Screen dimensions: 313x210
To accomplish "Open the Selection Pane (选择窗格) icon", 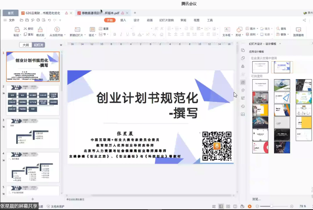I will coord(298,30).
